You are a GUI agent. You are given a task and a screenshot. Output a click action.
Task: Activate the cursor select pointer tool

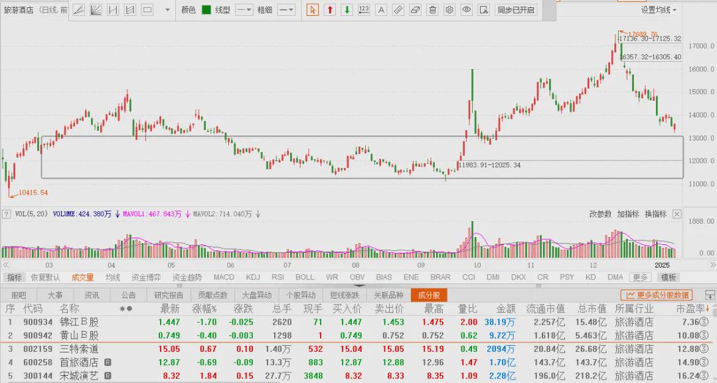(312, 9)
